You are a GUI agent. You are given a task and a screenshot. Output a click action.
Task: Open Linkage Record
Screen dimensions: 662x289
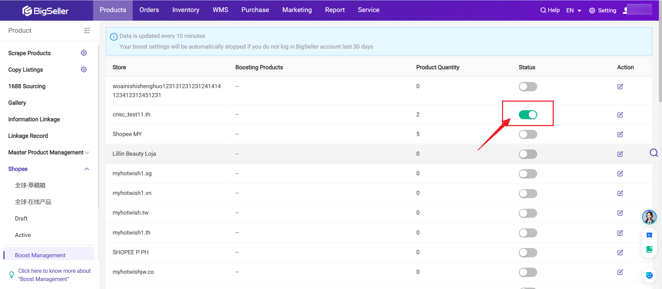click(28, 136)
